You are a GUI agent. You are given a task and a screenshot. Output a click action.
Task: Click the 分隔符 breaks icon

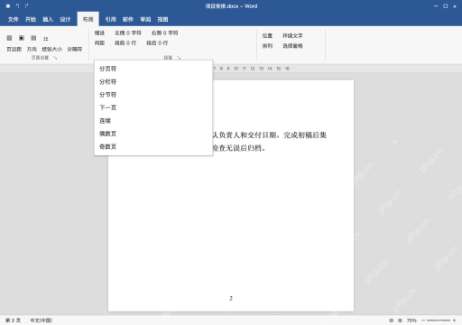46,39
